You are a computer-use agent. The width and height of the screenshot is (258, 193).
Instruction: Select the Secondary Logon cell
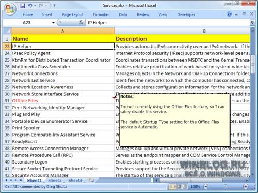[63, 162]
